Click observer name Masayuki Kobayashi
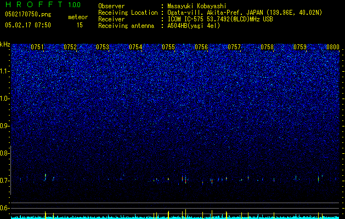The width and height of the screenshot is (345, 219). (197, 6)
